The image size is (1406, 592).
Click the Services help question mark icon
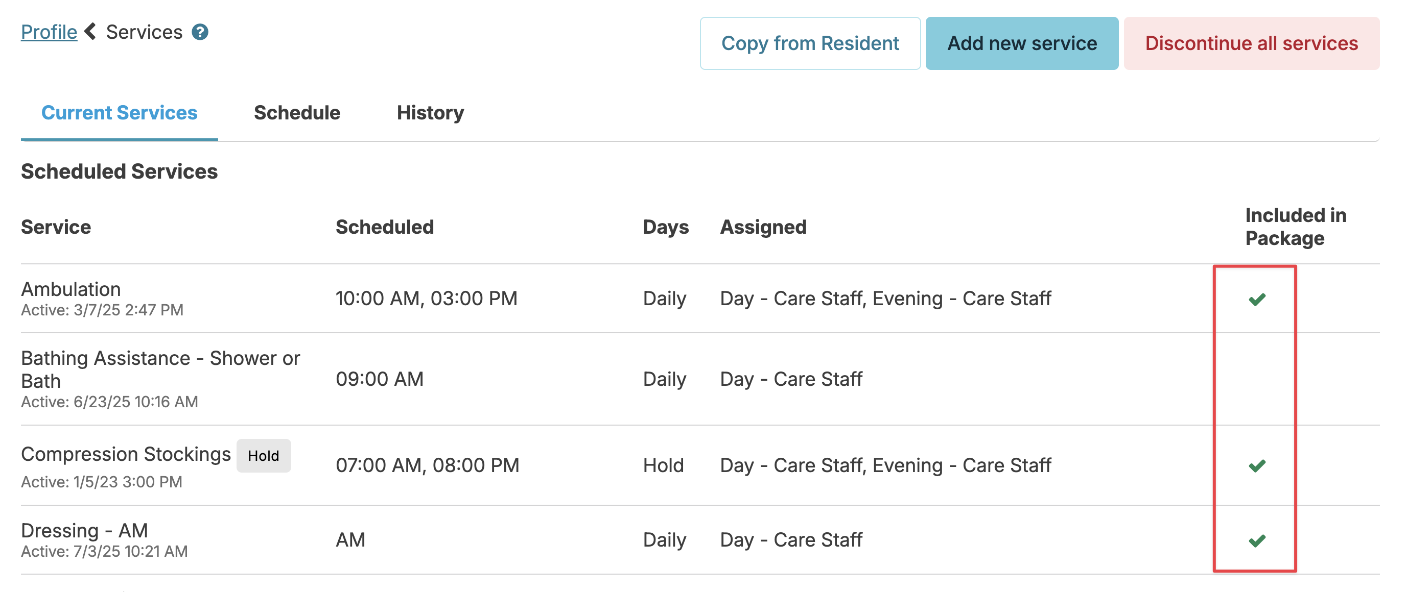tap(200, 32)
